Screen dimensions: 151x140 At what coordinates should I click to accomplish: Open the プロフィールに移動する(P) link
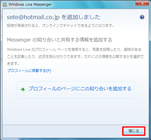(29, 71)
